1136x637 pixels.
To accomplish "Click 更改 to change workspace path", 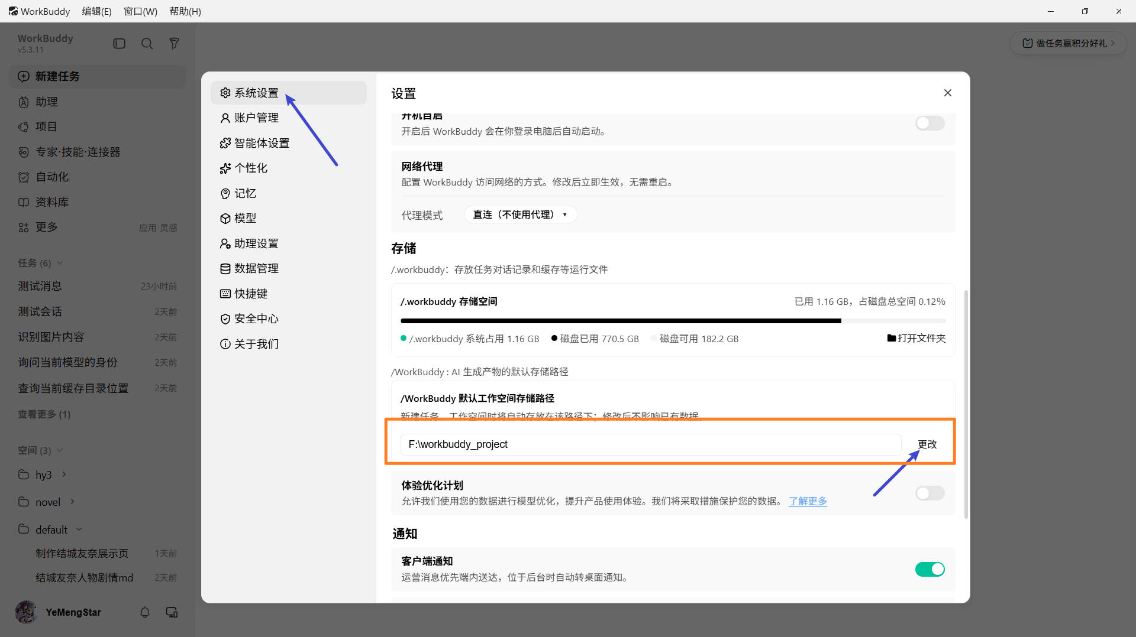I will point(927,444).
